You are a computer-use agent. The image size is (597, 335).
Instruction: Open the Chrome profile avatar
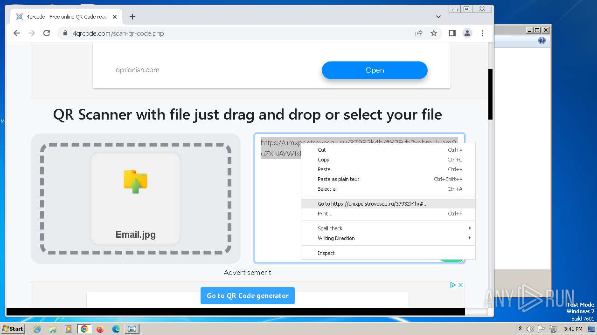tap(467, 33)
